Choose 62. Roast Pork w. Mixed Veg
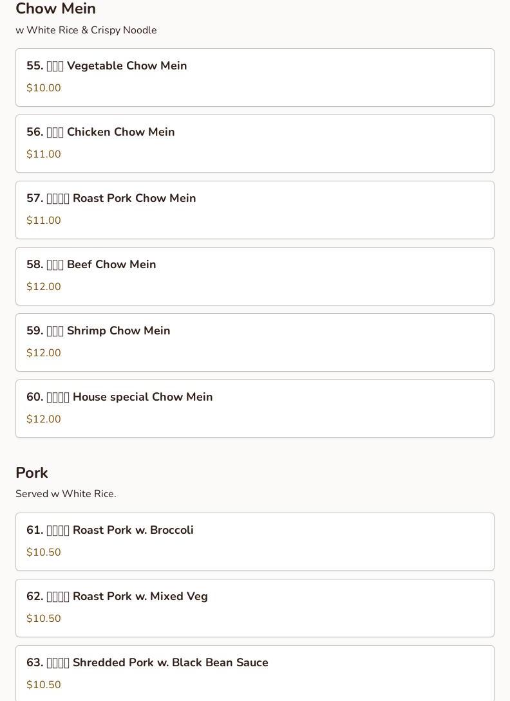 coord(255,608)
